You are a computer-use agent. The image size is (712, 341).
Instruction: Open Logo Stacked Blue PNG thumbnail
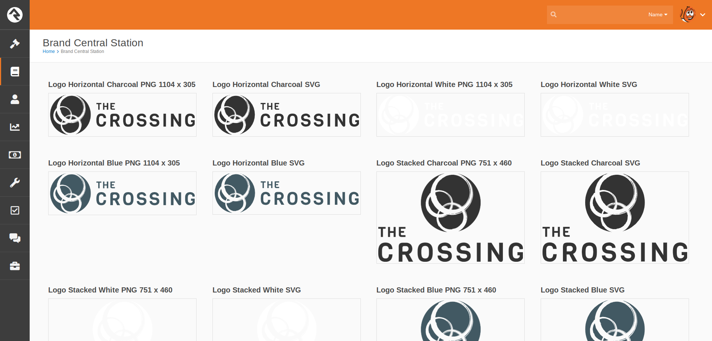coord(451,320)
